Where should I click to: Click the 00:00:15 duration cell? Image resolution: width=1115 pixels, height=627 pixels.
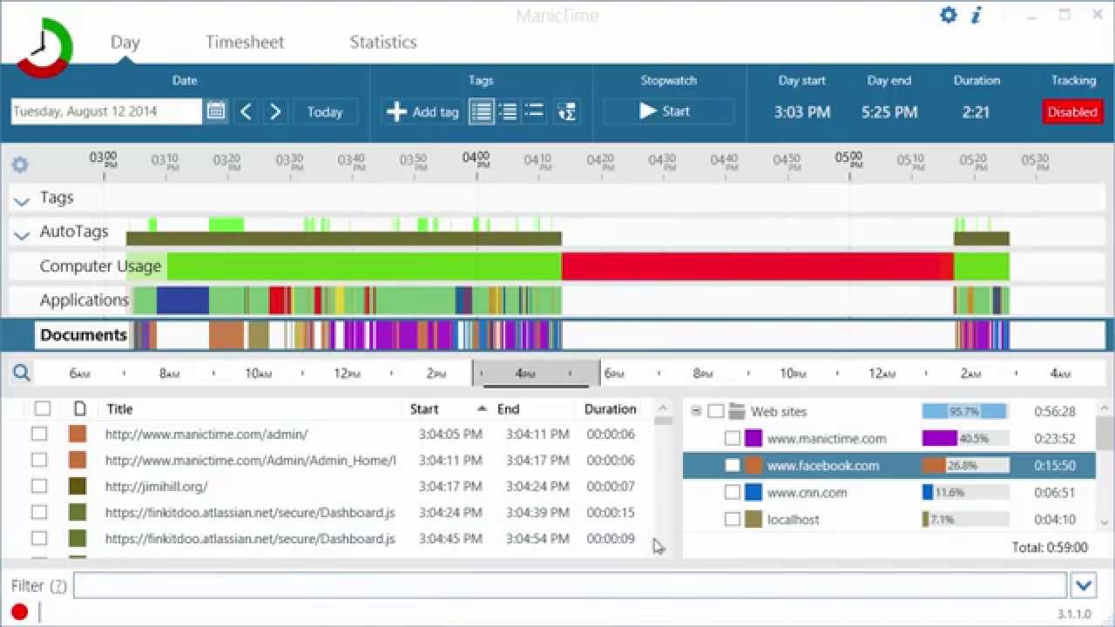tap(610, 512)
